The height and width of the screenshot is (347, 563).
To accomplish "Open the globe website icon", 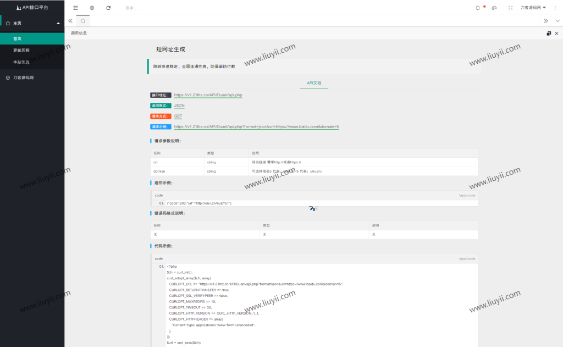I will [92, 8].
